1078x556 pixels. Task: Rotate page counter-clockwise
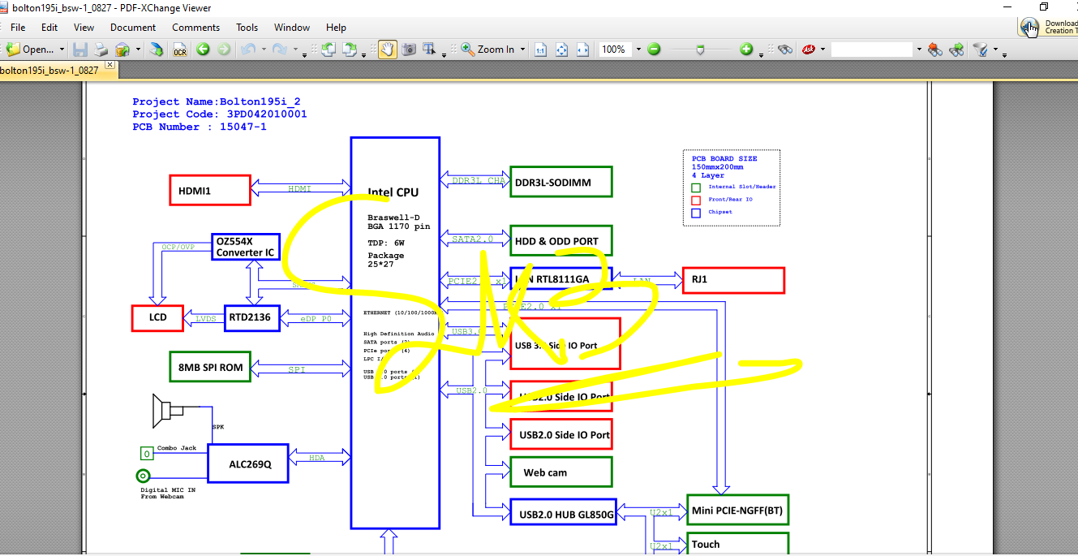tap(329, 50)
